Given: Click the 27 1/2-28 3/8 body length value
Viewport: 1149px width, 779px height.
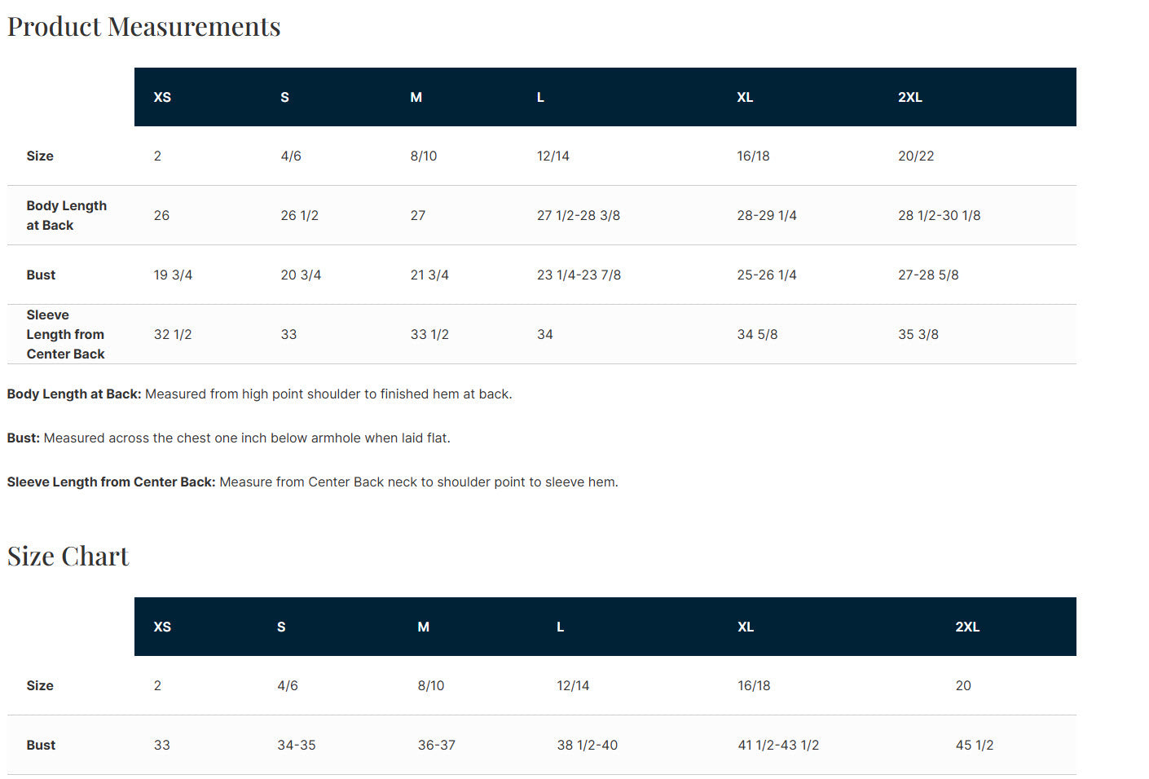Looking at the screenshot, I should (578, 216).
